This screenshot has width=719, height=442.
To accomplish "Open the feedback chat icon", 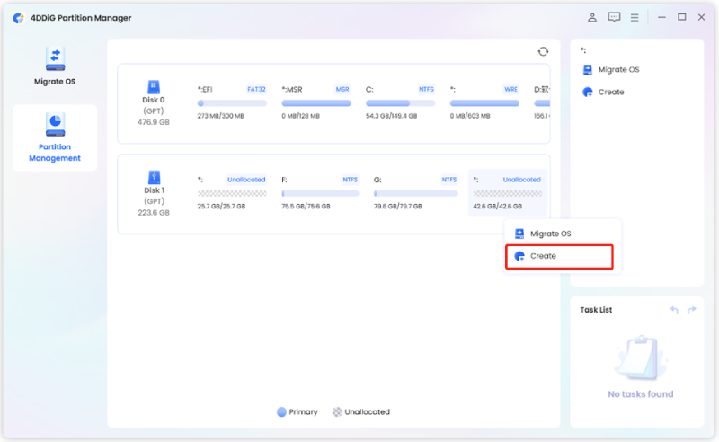I will [614, 17].
